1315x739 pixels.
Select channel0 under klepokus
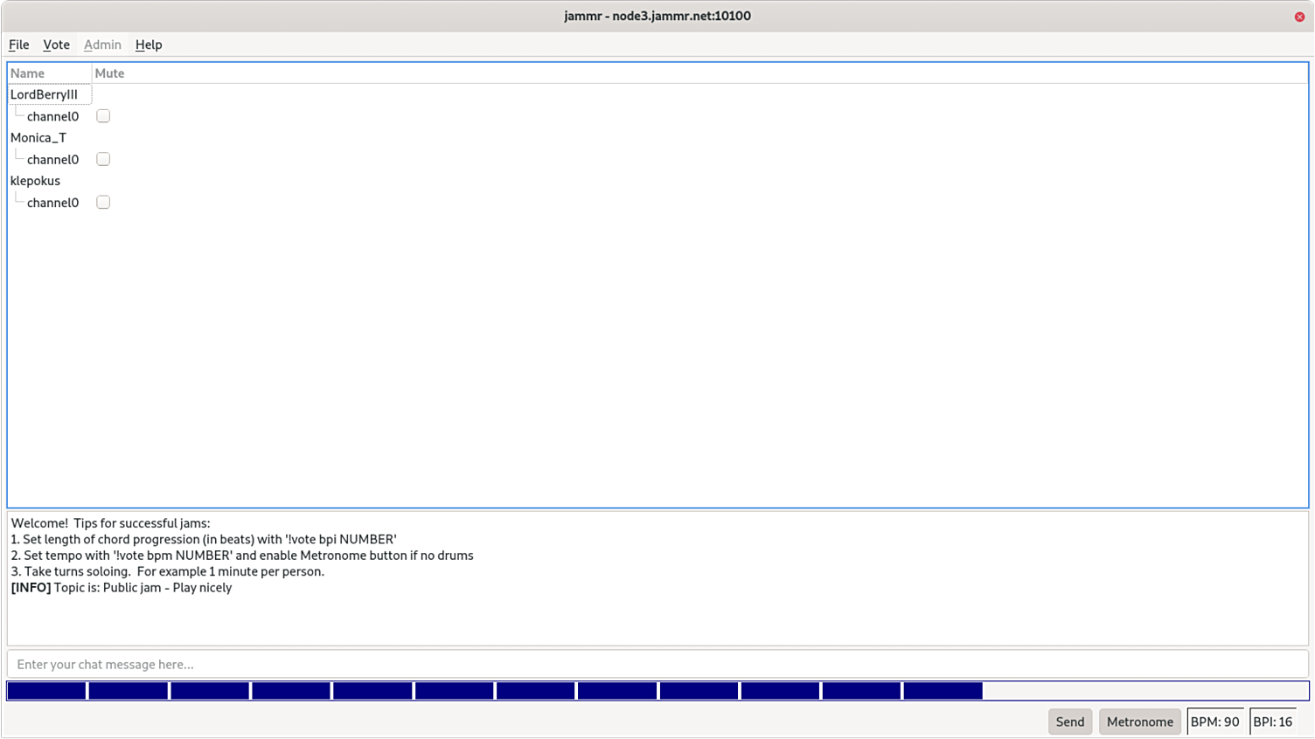[52, 202]
